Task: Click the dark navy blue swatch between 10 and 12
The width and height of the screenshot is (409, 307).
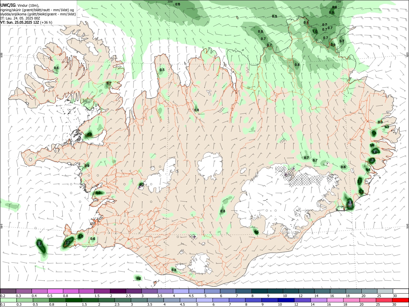Action: (286, 300)
